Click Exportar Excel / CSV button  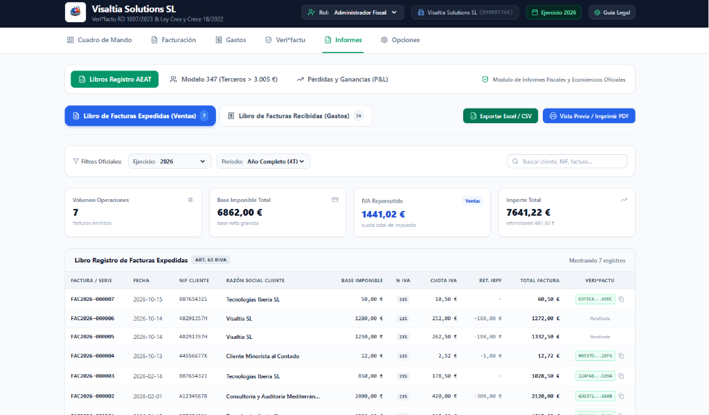click(501, 116)
